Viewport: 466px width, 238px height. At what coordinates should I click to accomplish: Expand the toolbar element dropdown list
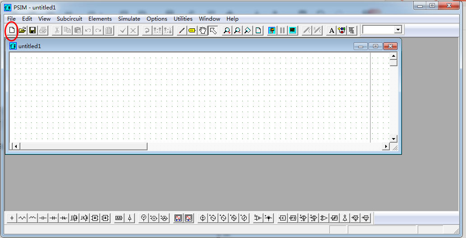(398, 29)
